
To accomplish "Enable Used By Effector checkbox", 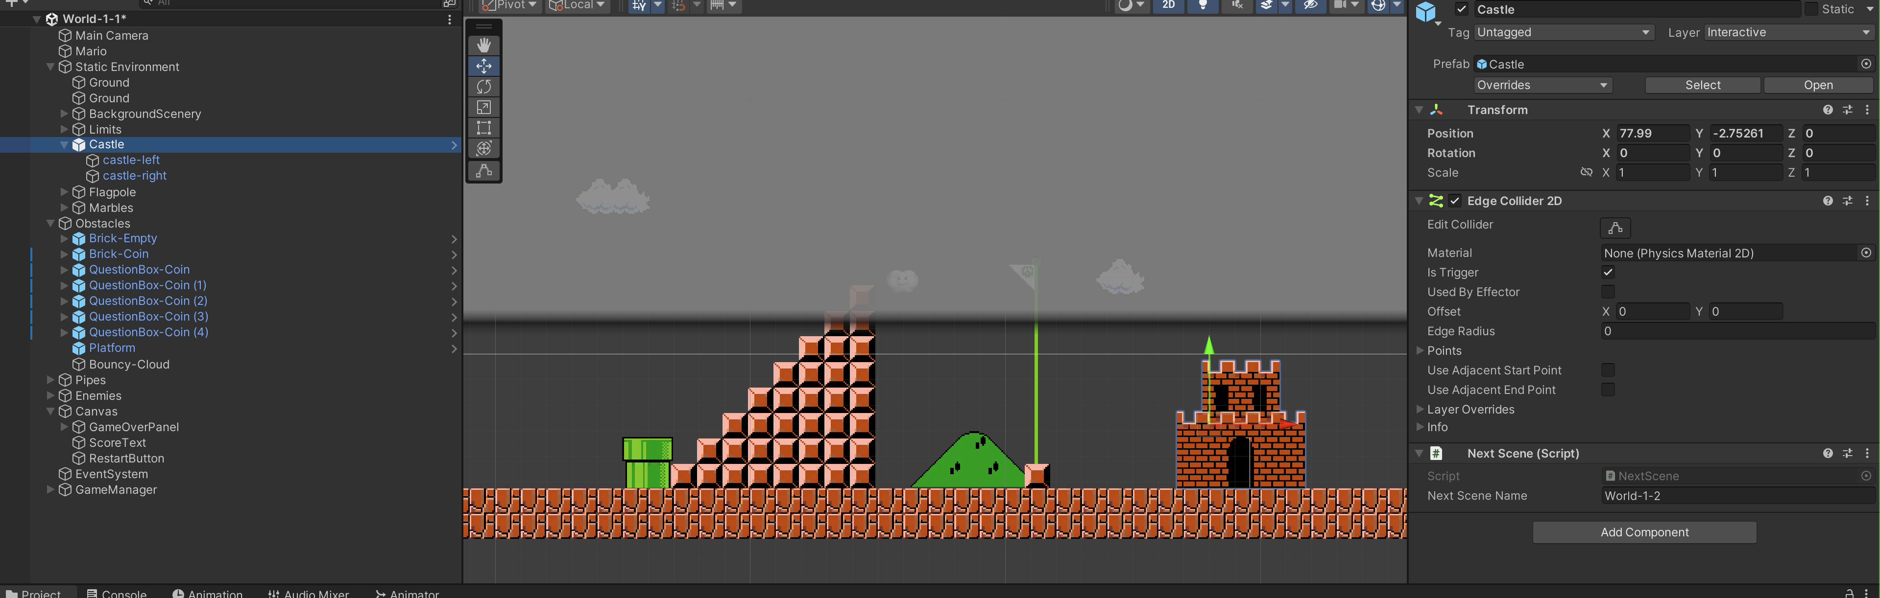I will click(1607, 293).
